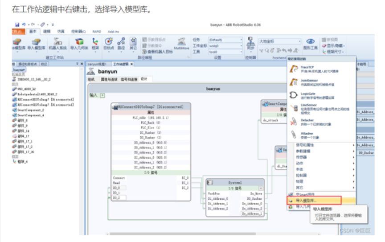Viewport: 385px width, 242px height.
Task: Click 空Smart组件 menu entry
Action: pos(322,194)
